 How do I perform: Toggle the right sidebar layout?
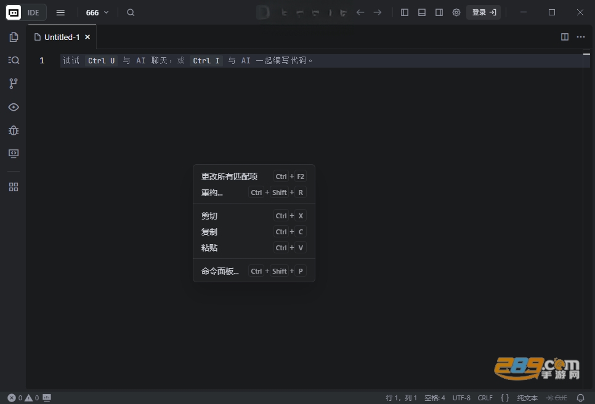coord(439,12)
